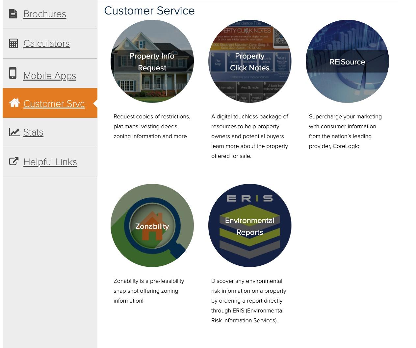Screen dimensions: 416x348
Task: Click the Calculators calculator icon
Action: click(13, 43)
